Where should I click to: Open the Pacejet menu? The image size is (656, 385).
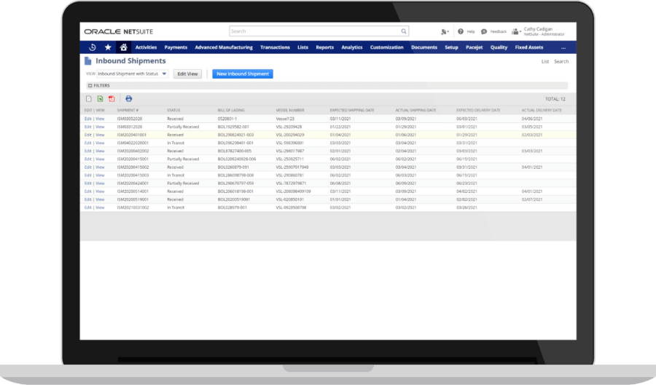coord(475,47)
